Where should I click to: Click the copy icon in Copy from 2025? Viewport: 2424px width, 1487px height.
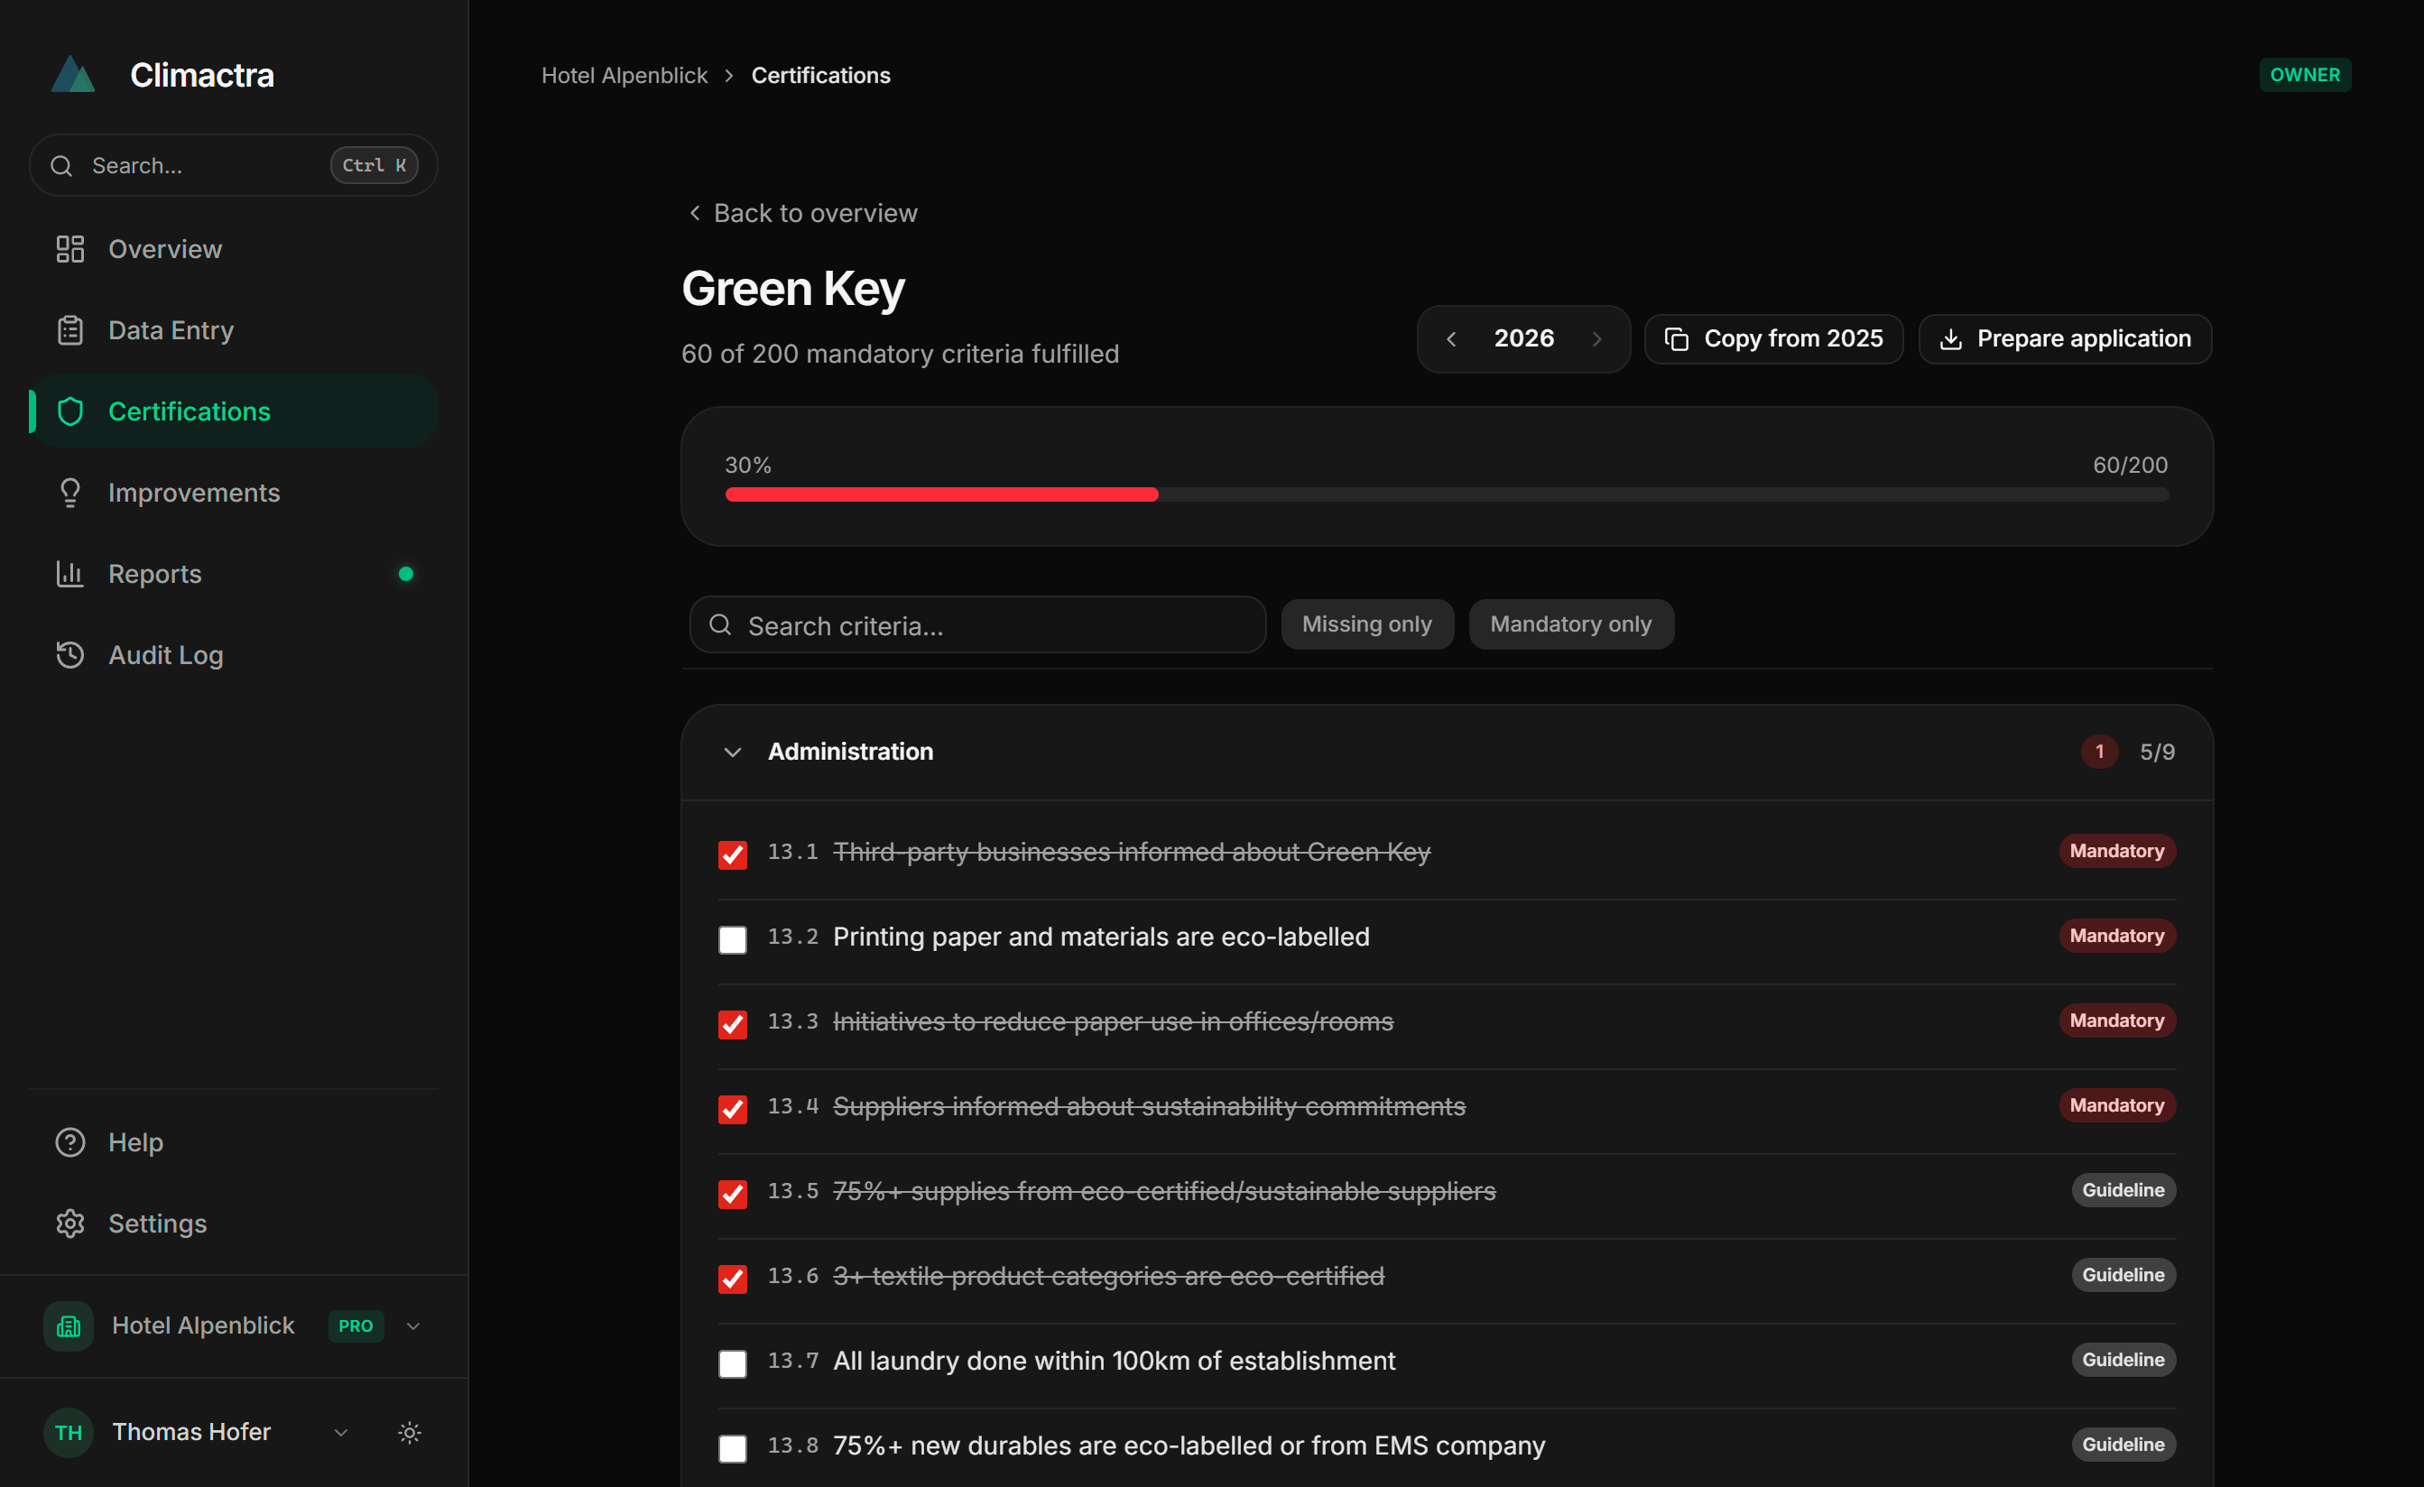1677,339
